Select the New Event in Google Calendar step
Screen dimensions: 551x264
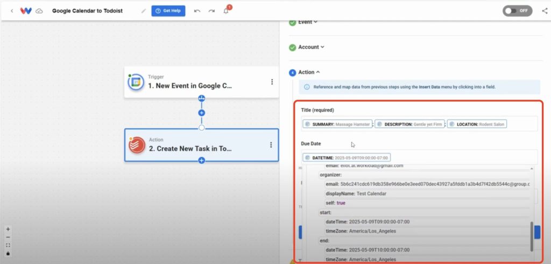pyautogui.click(x=201, y=82)
